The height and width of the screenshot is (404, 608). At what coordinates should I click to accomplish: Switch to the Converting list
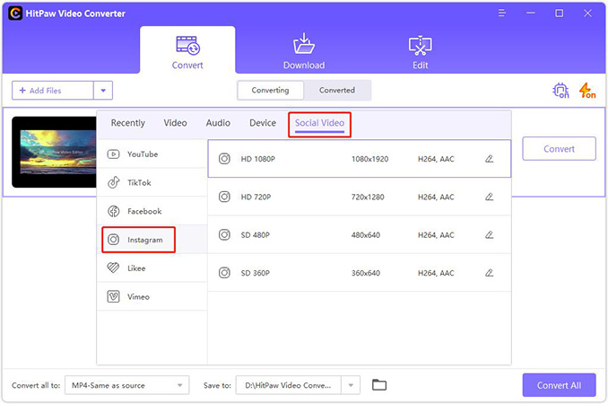click(x=270, y=90)
